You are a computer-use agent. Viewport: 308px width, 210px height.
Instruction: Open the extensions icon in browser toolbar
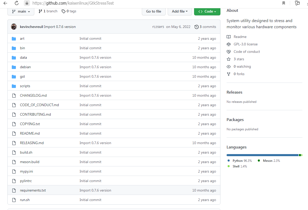297,3
